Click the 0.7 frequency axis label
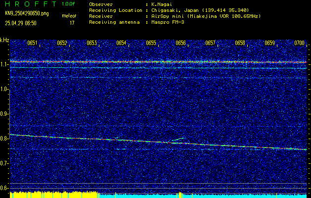This screenshot has height=198, width=311. click(3, 163)
